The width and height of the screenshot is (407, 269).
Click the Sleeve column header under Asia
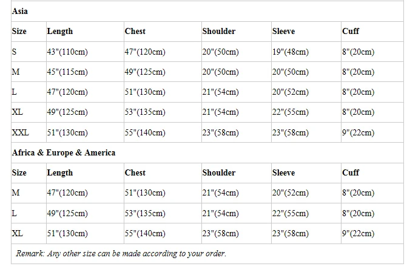[284, 31]
